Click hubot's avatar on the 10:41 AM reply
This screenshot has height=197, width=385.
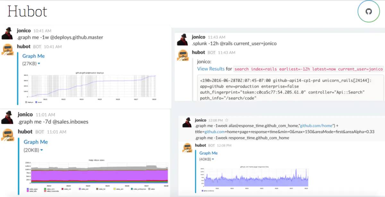point(8,50)
